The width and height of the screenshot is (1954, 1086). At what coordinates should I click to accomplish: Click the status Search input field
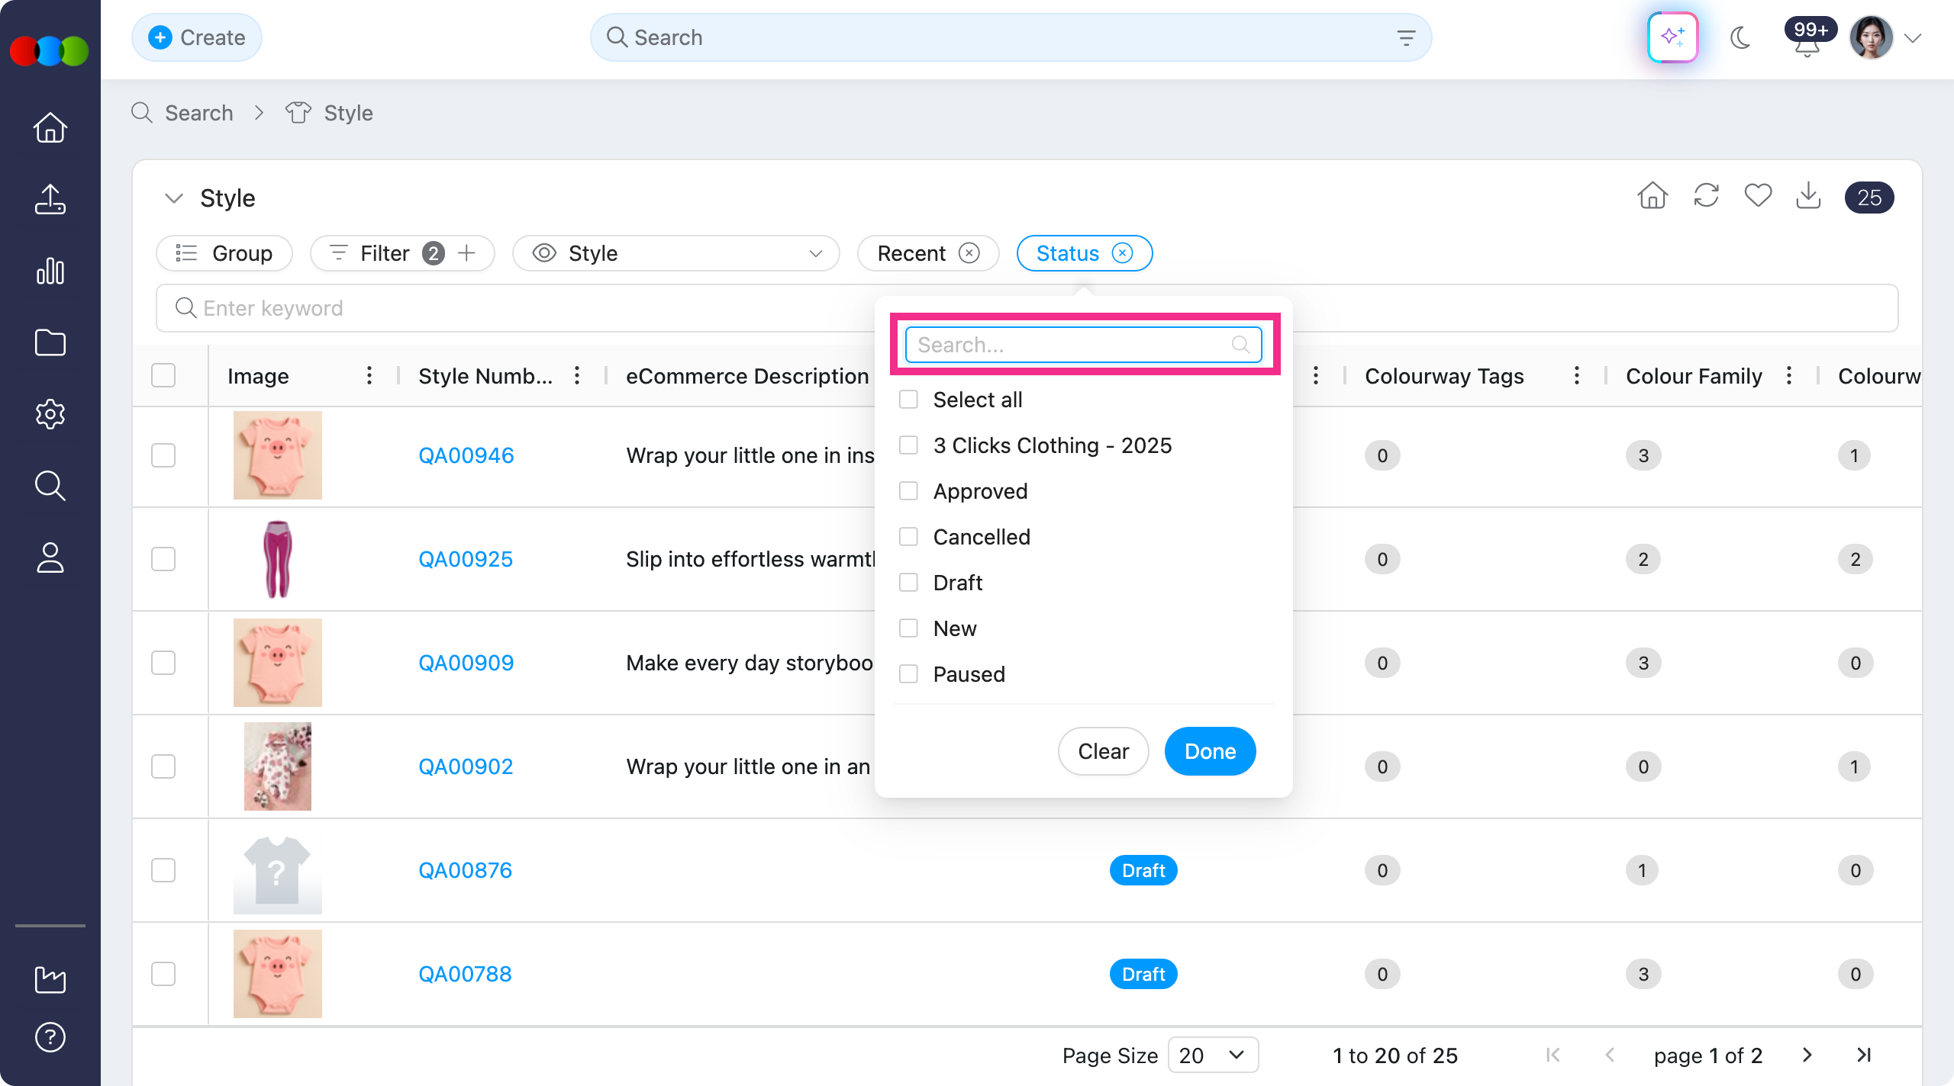[x=1072, y=345]
